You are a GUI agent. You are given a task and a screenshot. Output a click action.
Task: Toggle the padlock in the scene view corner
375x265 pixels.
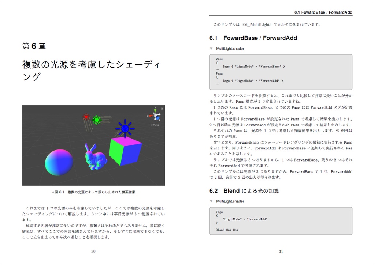162,108
